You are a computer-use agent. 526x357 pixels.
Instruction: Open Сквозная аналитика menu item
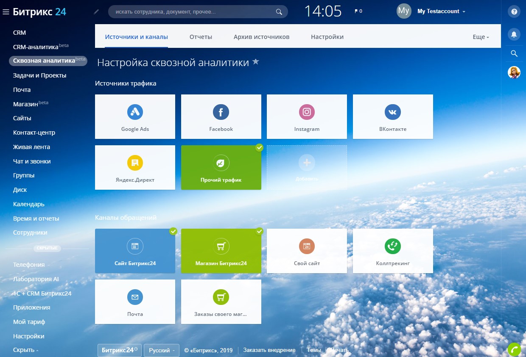click(x=48, y=61)
